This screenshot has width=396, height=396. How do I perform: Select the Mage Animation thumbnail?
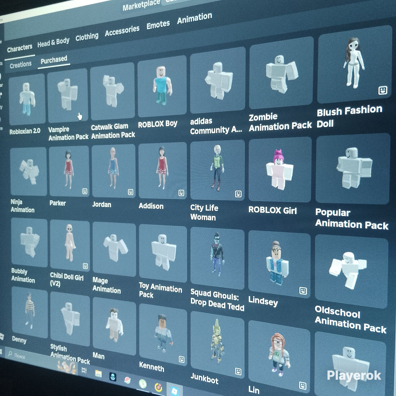pyautogui.click(x=114, y=249)
